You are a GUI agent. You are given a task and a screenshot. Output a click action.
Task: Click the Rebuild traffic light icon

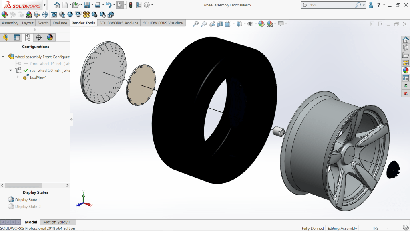tap(131, 5)
